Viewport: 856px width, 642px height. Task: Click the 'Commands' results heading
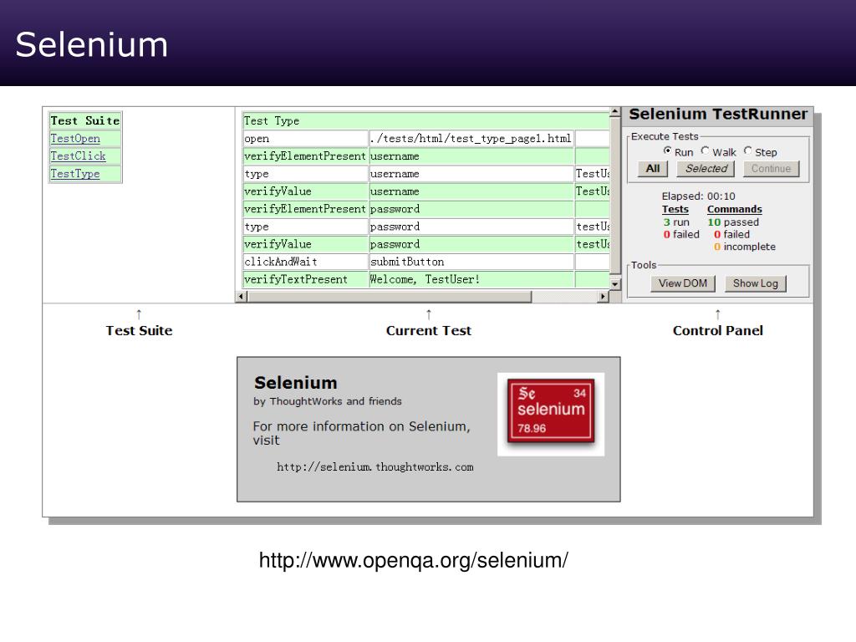click(734, 209)
